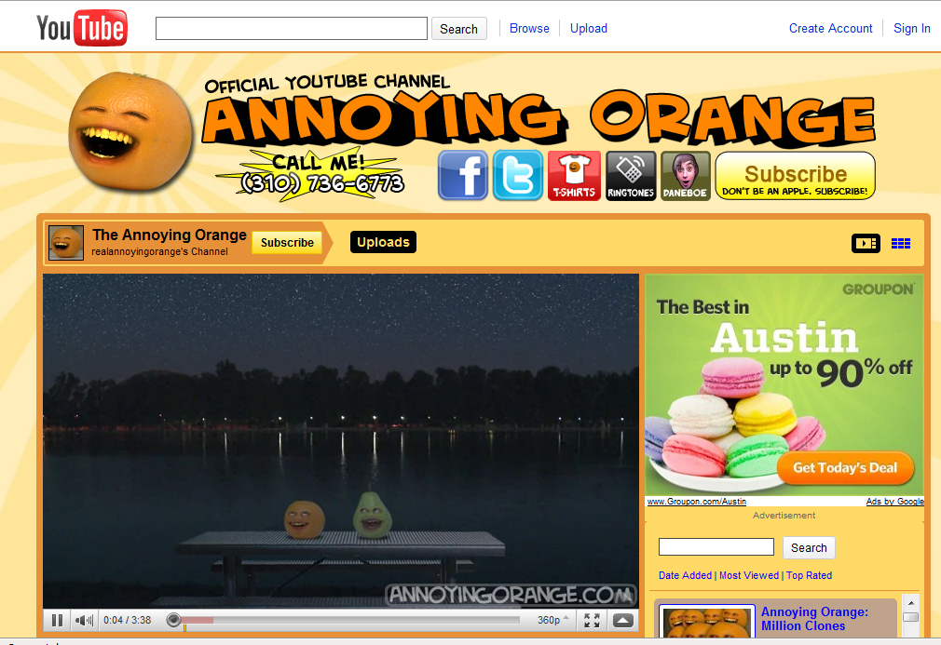
Task: Click the up-arrow pop-out button in player
Action: pyautogui.click(x=623, y=620)
